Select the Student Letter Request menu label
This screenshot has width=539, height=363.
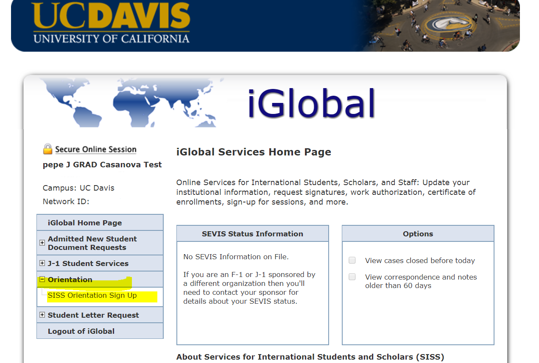[x=93, y=315]
